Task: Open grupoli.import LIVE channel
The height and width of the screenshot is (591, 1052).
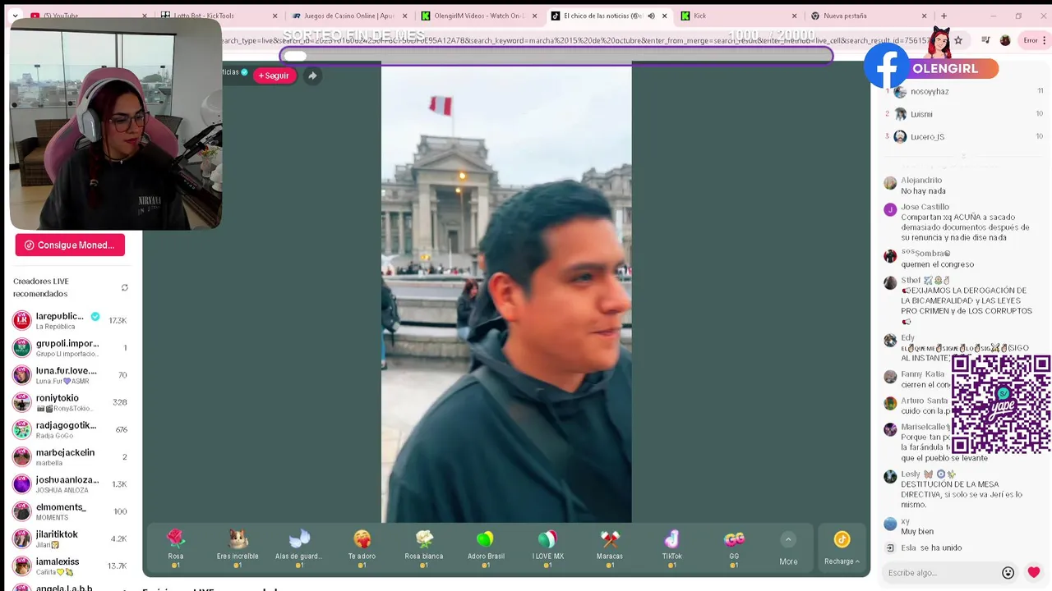Action: click(x=71, y=347)
